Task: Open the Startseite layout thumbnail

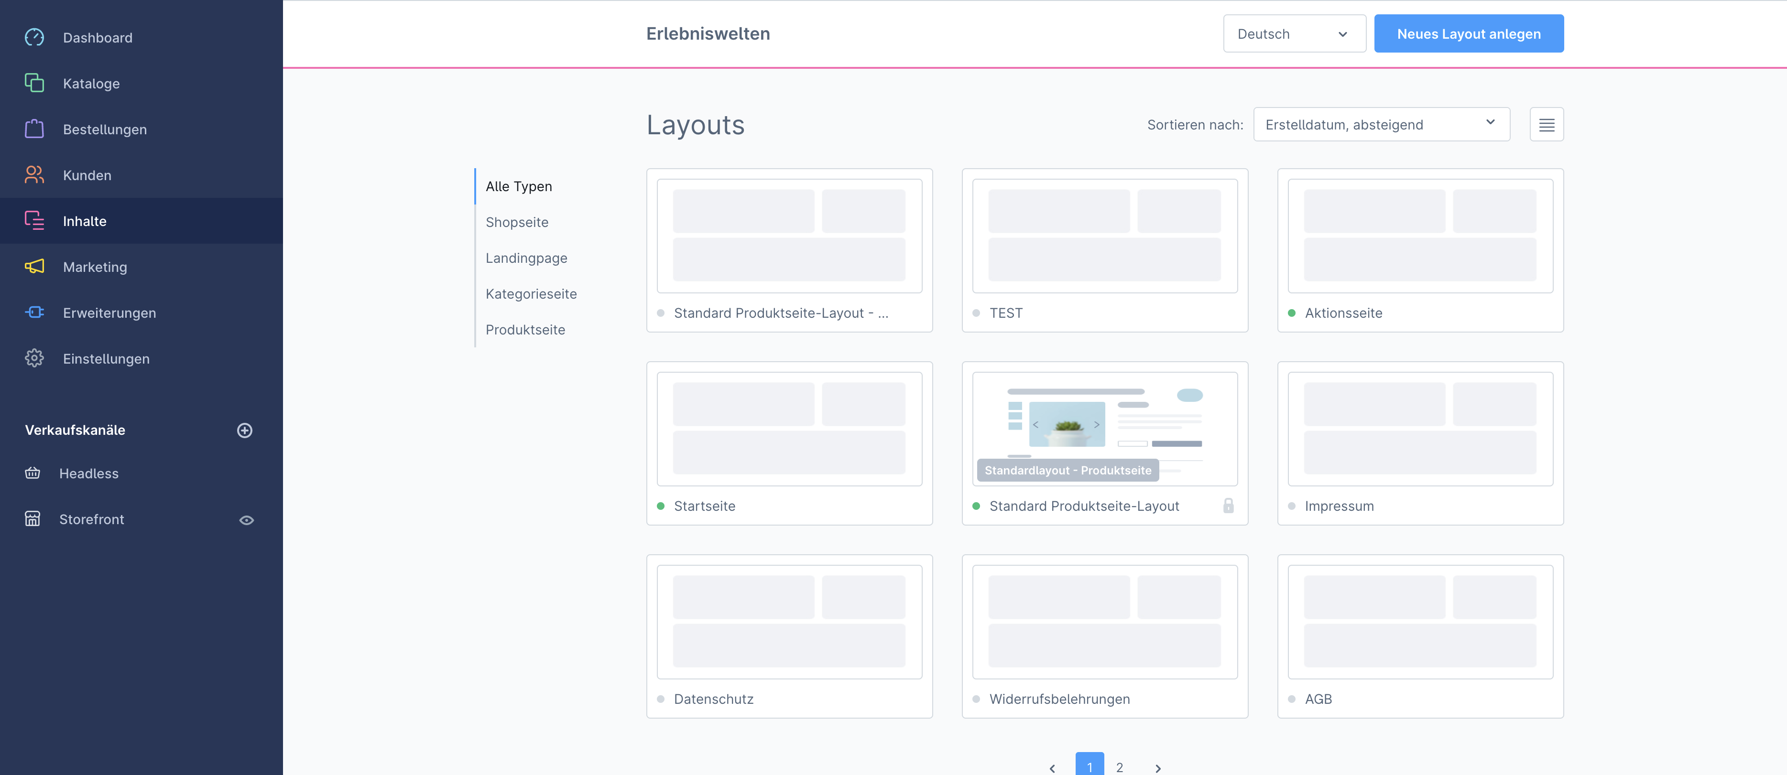Action: coord(789,429)
